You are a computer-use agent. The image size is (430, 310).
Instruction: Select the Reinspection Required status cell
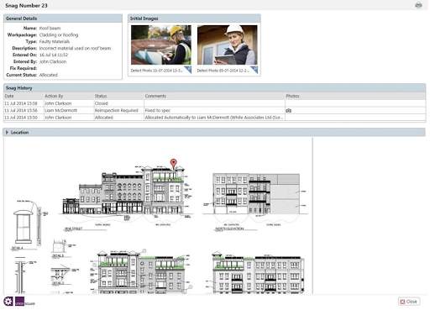pyautogui.click(x=116, y=111)
